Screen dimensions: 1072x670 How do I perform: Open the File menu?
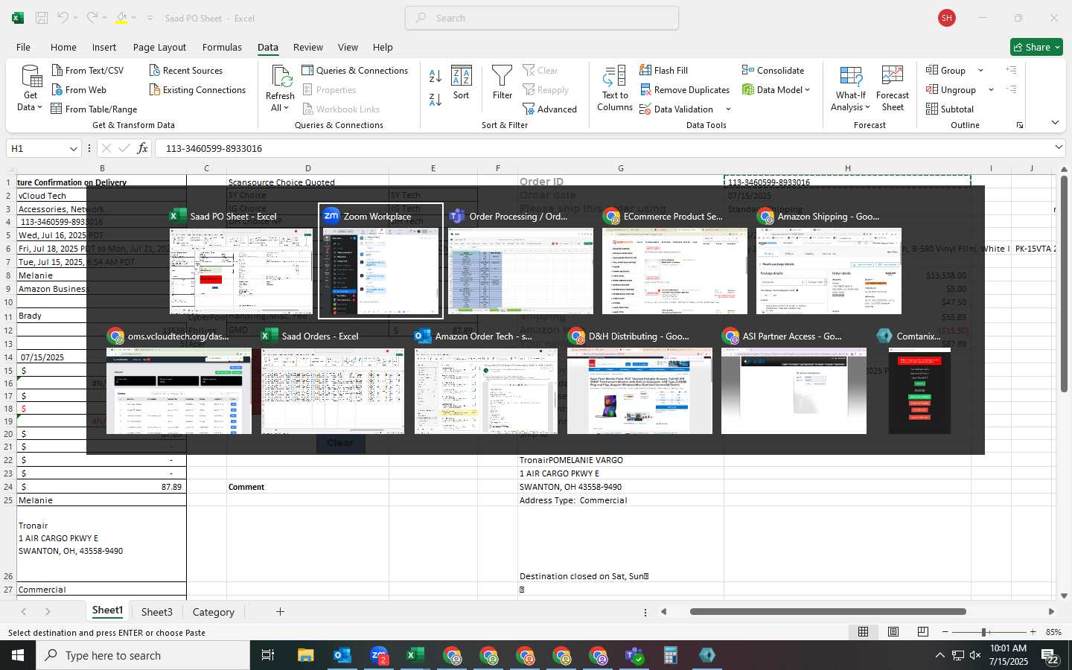(23, 47)
